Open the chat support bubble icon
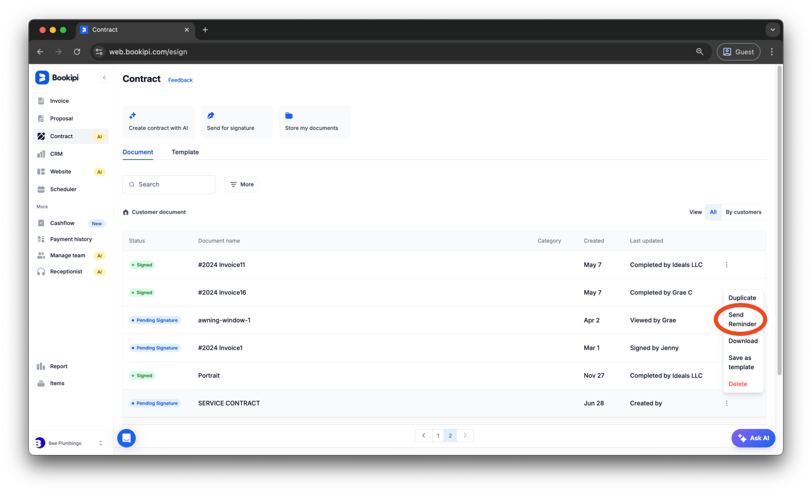 point(127,438)
